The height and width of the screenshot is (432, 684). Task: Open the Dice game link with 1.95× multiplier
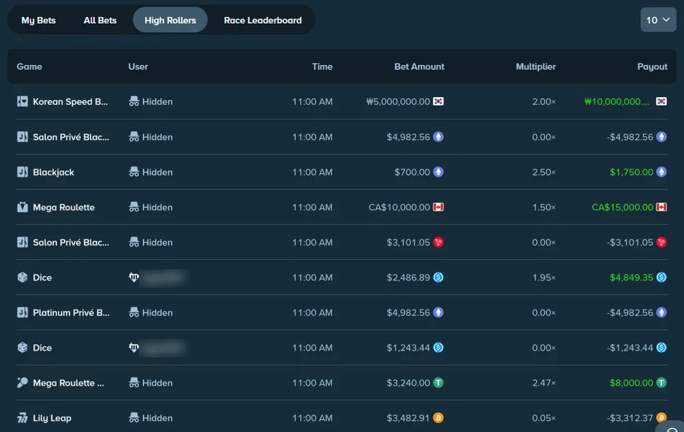pyautogui.click(x=42, y=278)
